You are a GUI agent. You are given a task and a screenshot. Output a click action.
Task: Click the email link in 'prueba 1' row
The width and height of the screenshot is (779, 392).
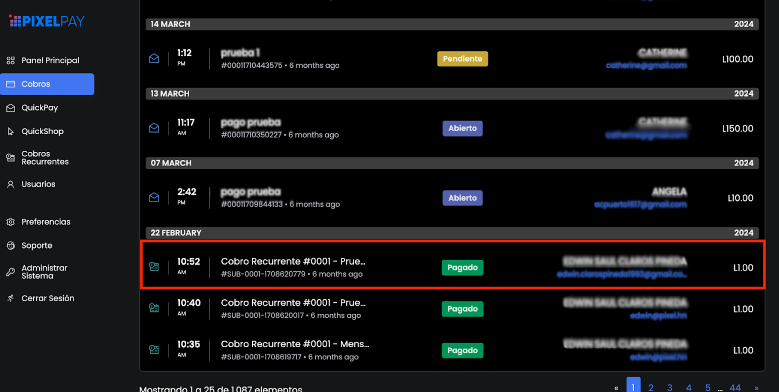646,65
